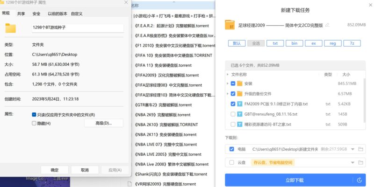Open the 云盘 path dropdown arrow
Screen dimensions: 374x187
[x=352, y=162]
